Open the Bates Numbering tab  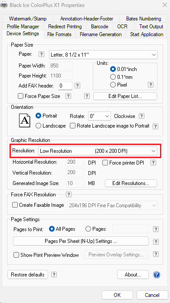pos(143,19)
